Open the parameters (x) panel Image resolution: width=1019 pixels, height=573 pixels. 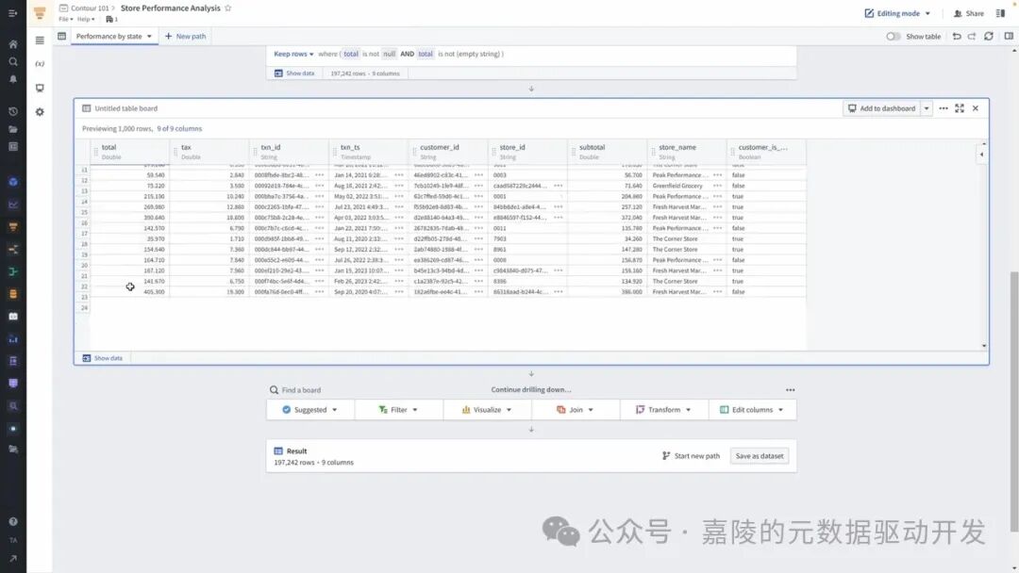(40, 63)
